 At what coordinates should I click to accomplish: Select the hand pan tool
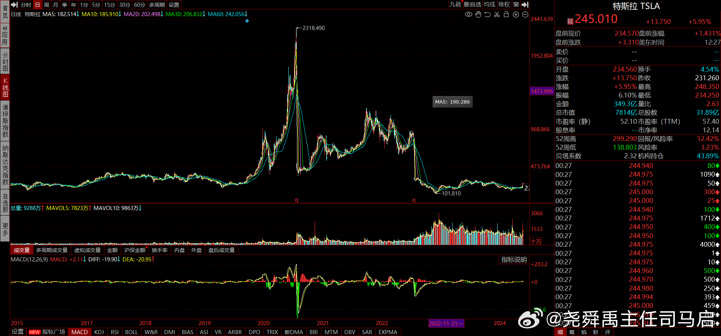pos(478,15)
